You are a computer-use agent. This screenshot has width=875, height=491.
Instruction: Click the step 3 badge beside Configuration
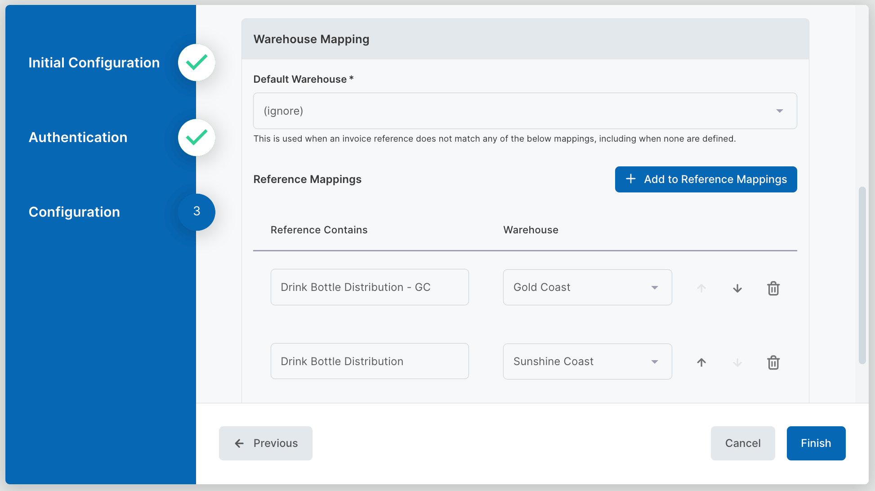[x=196, y=212]
